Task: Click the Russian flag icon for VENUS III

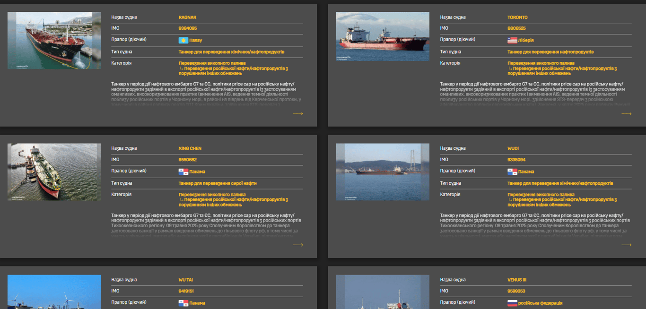Action: (x=512, y=303)
